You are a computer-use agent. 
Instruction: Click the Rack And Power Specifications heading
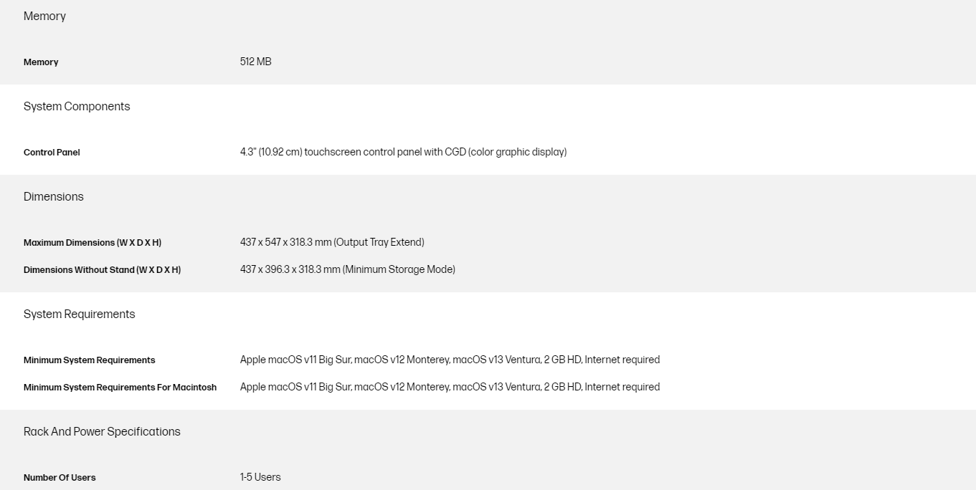coord(102,432)
